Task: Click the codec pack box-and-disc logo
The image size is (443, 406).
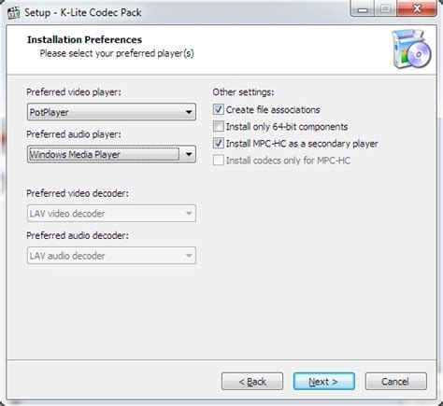Action: tap(411, 49)
